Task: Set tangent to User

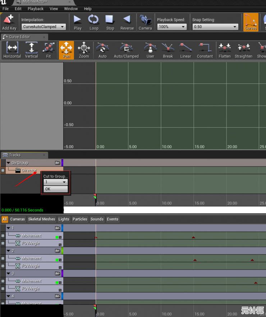Action: 150,50
